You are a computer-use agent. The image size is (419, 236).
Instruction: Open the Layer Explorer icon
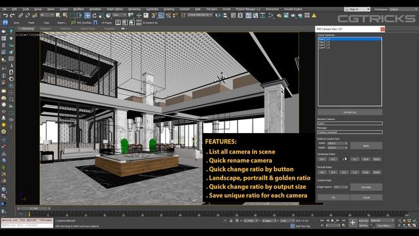[240, 16]
